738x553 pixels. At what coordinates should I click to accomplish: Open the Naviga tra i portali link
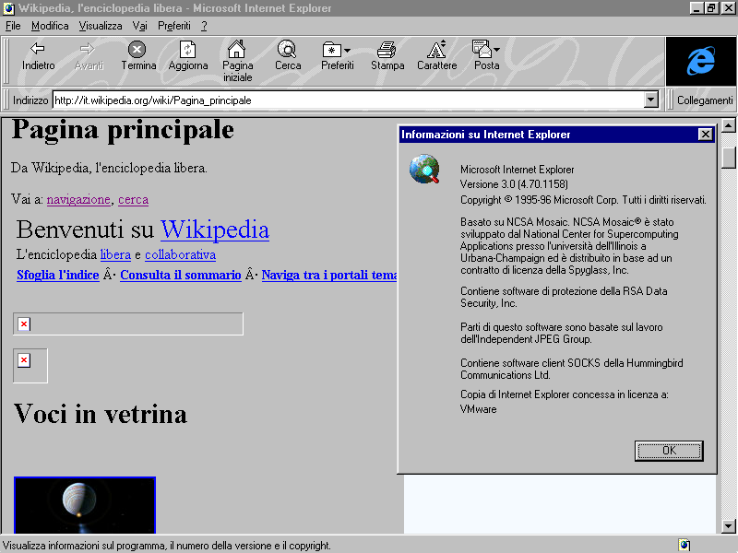pyautogui.click(x=329, y=275)
